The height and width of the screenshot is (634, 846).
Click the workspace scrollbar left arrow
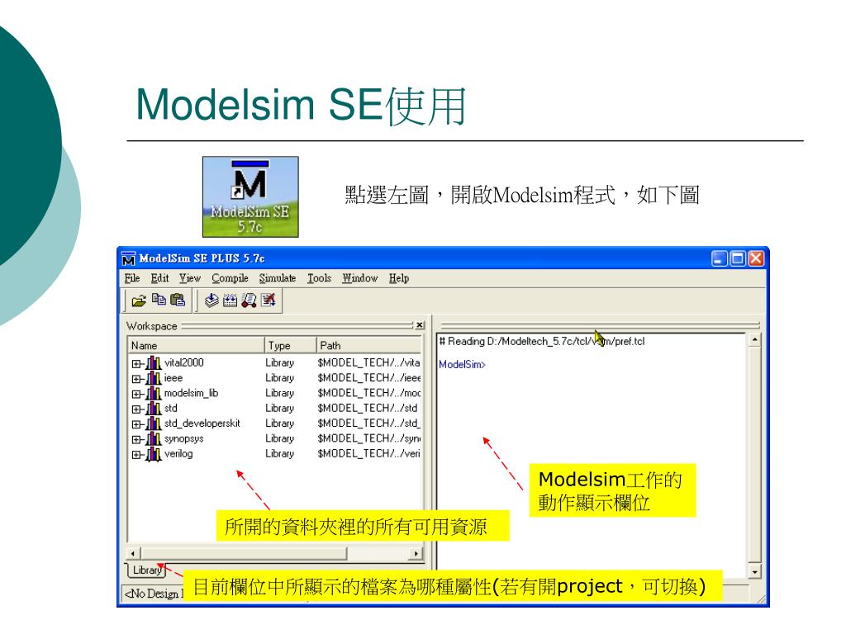133,553
